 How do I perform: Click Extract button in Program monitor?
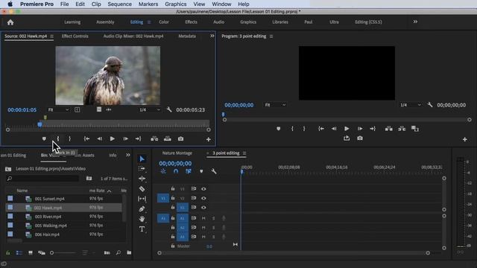coord(402,129)
